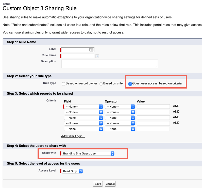202x190 pixels.
Task: Click the first criteria Value field
Action: click(x=153, y=107)
